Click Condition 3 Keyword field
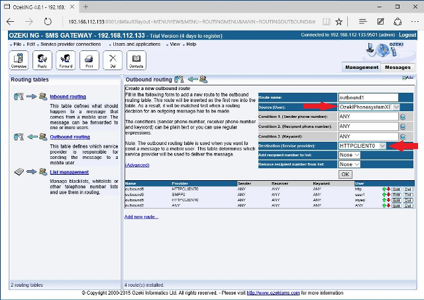This screenshot has width=424, height=300. [x=368, y=136]
